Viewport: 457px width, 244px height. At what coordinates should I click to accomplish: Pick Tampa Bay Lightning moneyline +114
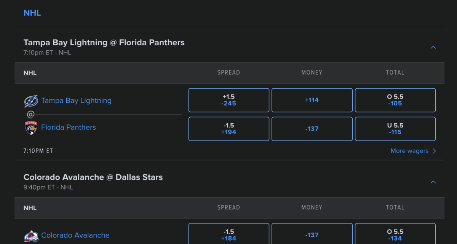click(x=312, y=100)
